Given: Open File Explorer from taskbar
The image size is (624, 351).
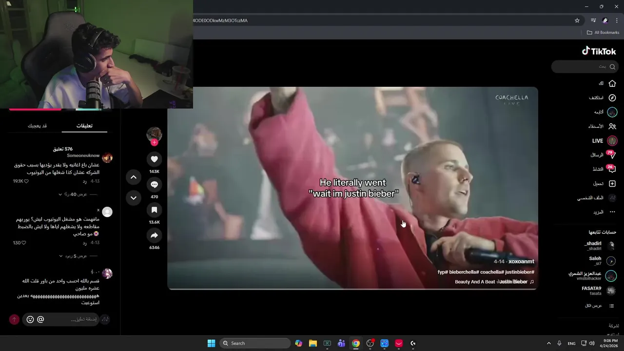Looking at the screenshot, I should click(x=313, y=343).
